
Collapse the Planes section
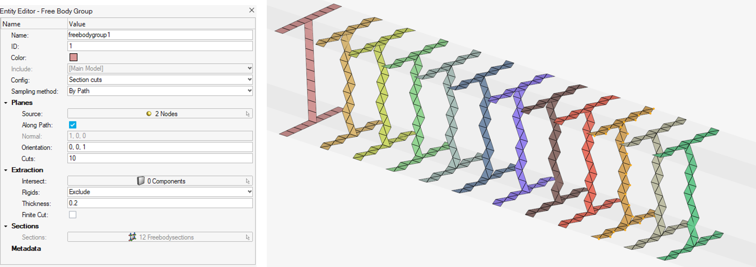6,103
